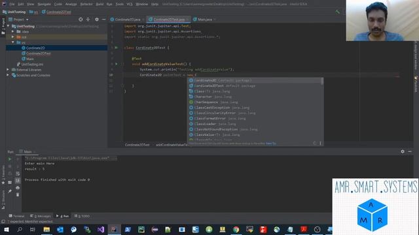This screenshot has height=235, width=419.
Task: Open PowerShell from taskbar
Action: coord(128,229)
